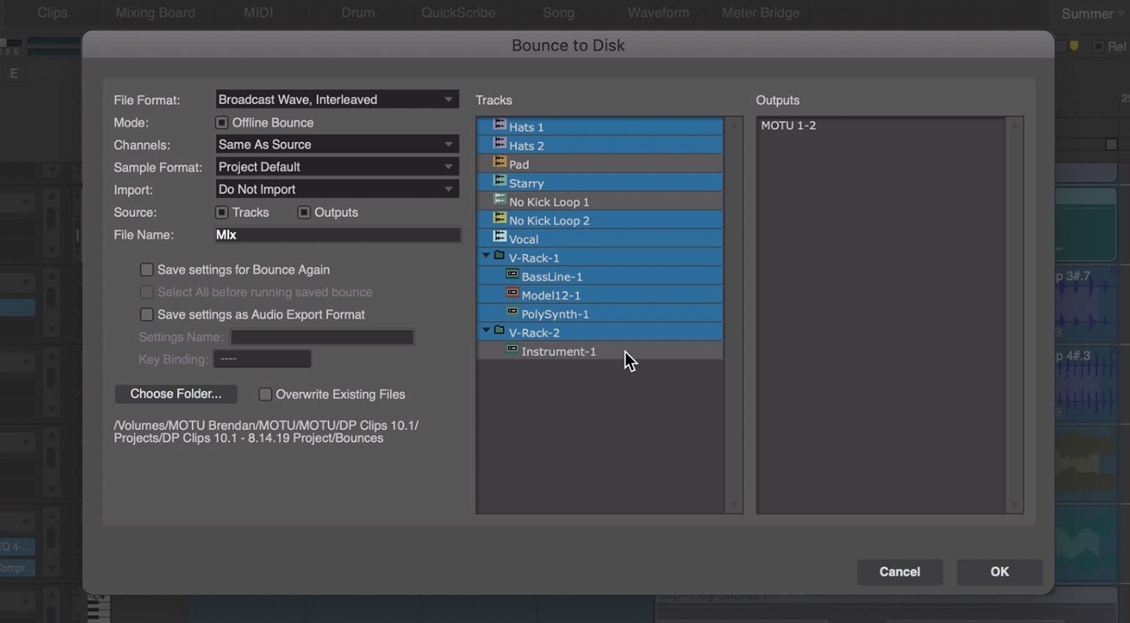1130x623 pixels.
Task: Open the Sample Format dropdown
Action: [337, 167]
